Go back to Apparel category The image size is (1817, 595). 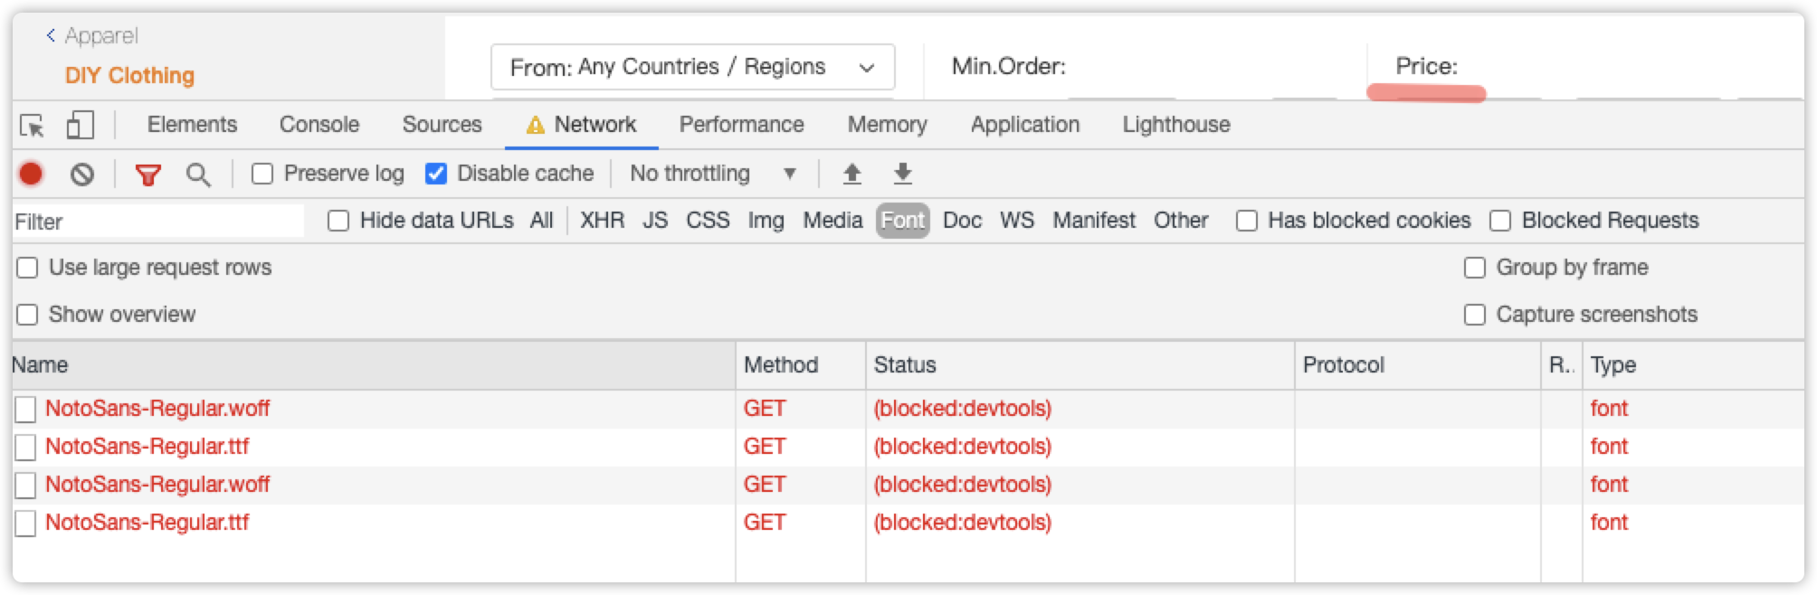click(92, 36)
